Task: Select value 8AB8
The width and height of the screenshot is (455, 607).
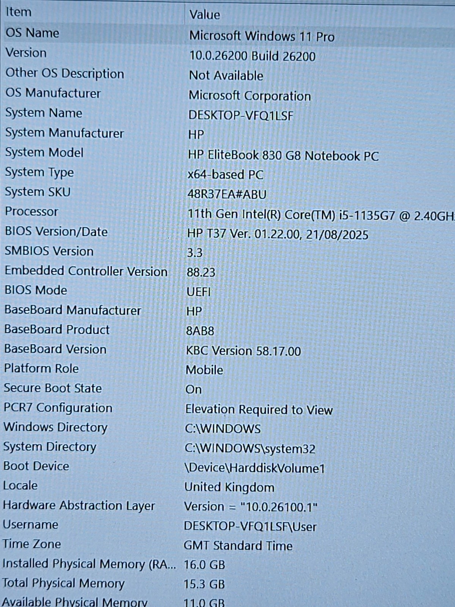Action: pyautogui.click(x=200, y=331)
